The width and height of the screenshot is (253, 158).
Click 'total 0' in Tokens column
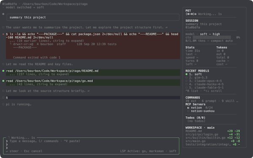tap(223, 57)
